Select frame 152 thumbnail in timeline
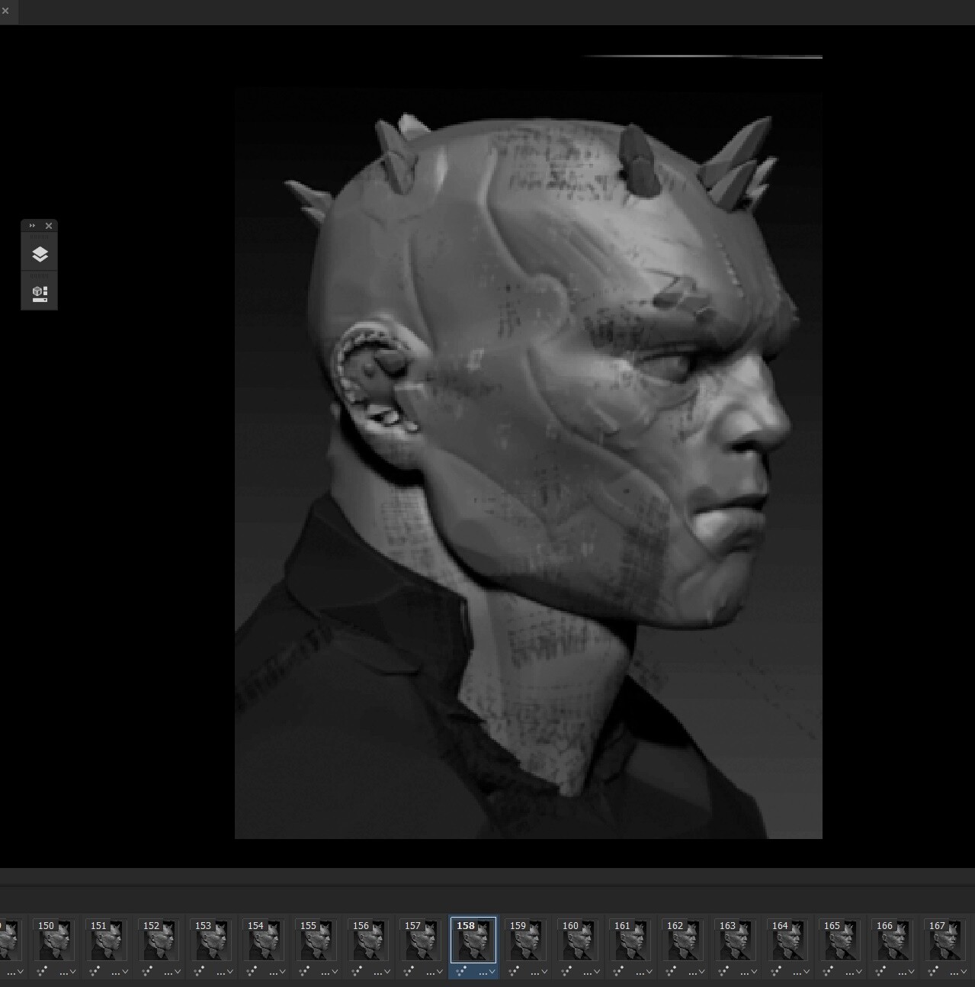975x987 pixels. pyautogui.click(x=159, y=940)
